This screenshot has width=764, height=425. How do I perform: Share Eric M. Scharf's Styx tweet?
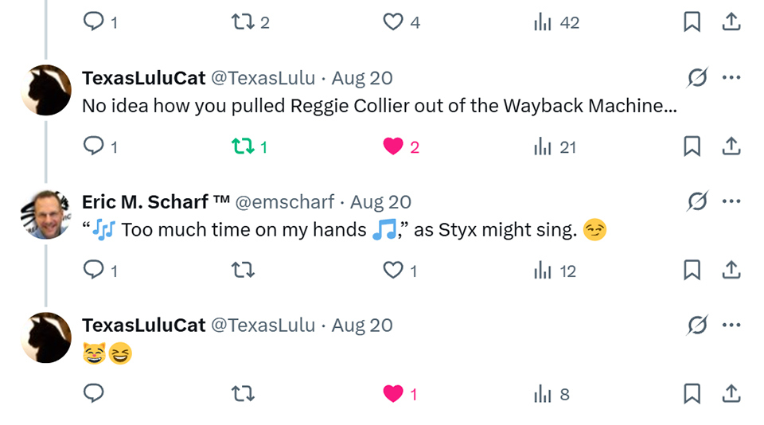point(731,271)
